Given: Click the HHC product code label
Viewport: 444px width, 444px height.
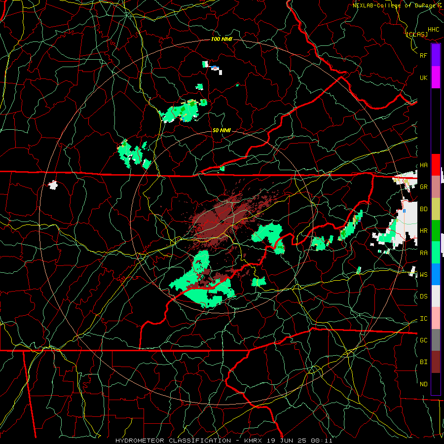Looking at the screenshot, I should click(x=433, y=30).
